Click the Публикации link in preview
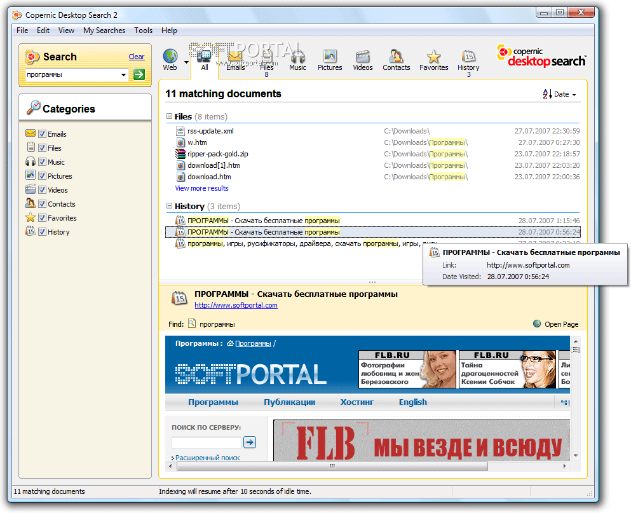 point(289,402)
